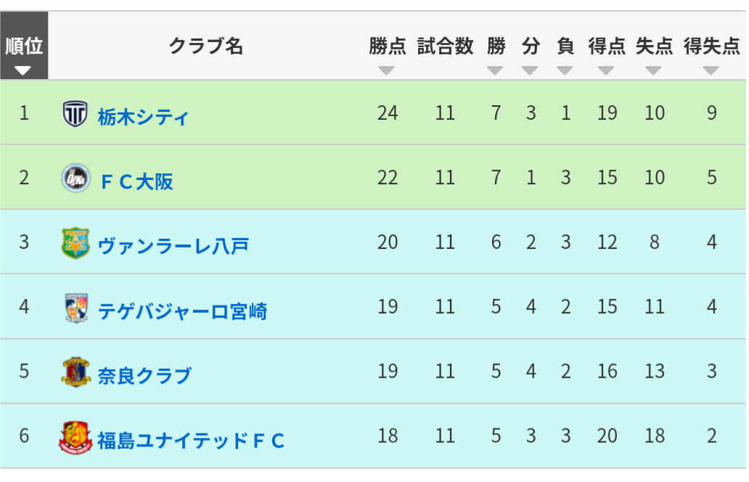Viewport: 749px width, 482px height.
Task: Sort table by 順位 rank column
Action: (24, 46)
